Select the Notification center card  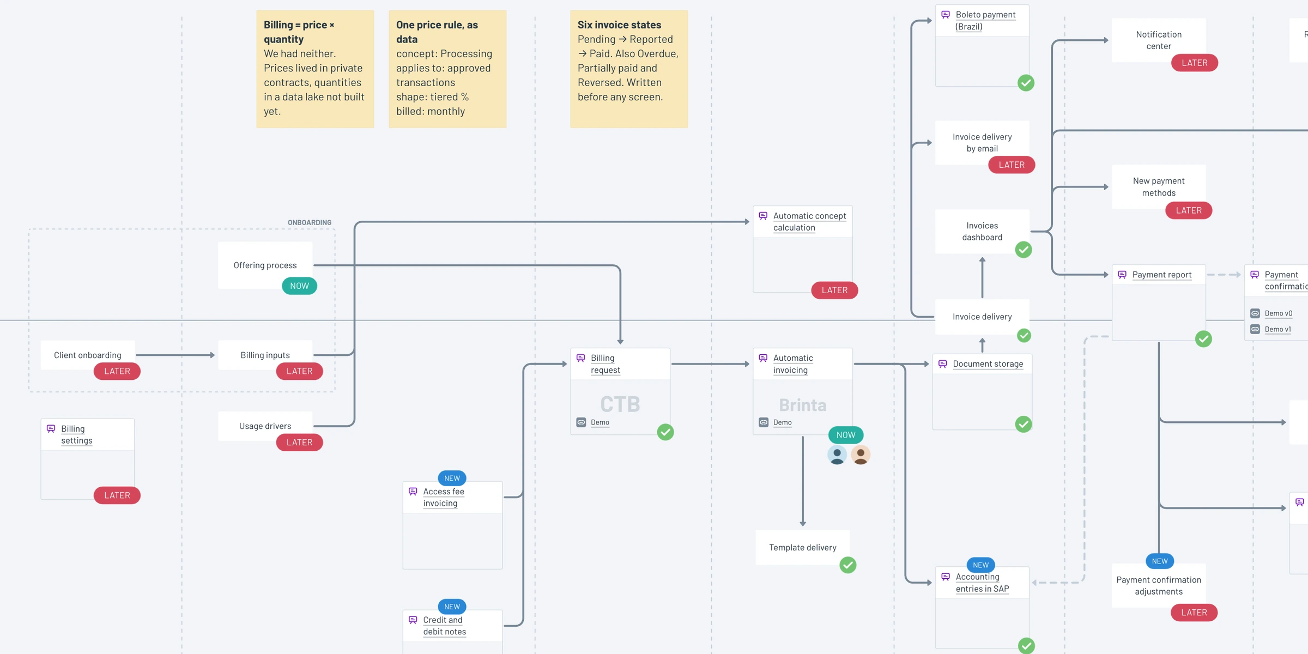click(x=1159, y=40)
